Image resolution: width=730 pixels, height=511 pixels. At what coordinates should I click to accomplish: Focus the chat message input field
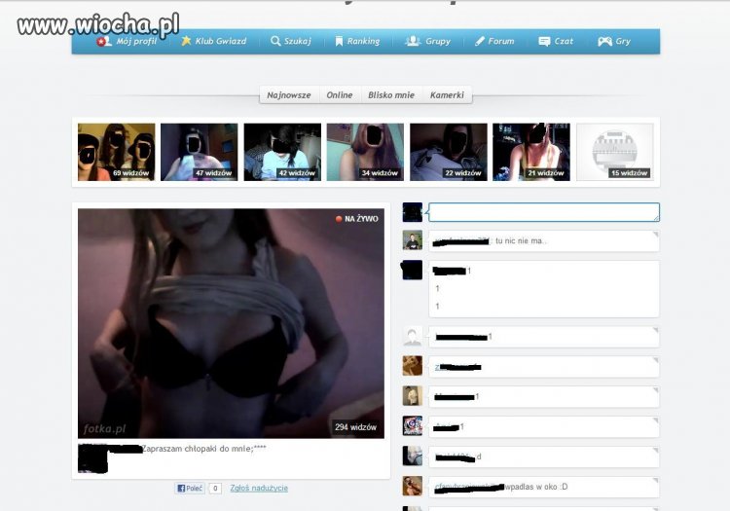point(544,212)
